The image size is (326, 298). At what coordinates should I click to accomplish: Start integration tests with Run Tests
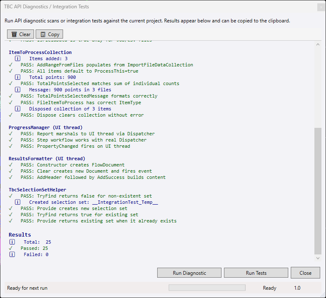(x=256, y=273)
